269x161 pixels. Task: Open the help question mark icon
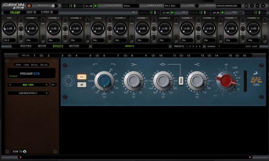coord(252,6)
